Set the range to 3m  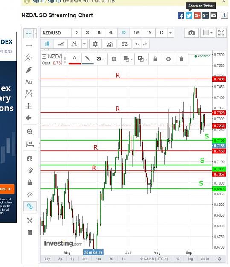point(85,259)
